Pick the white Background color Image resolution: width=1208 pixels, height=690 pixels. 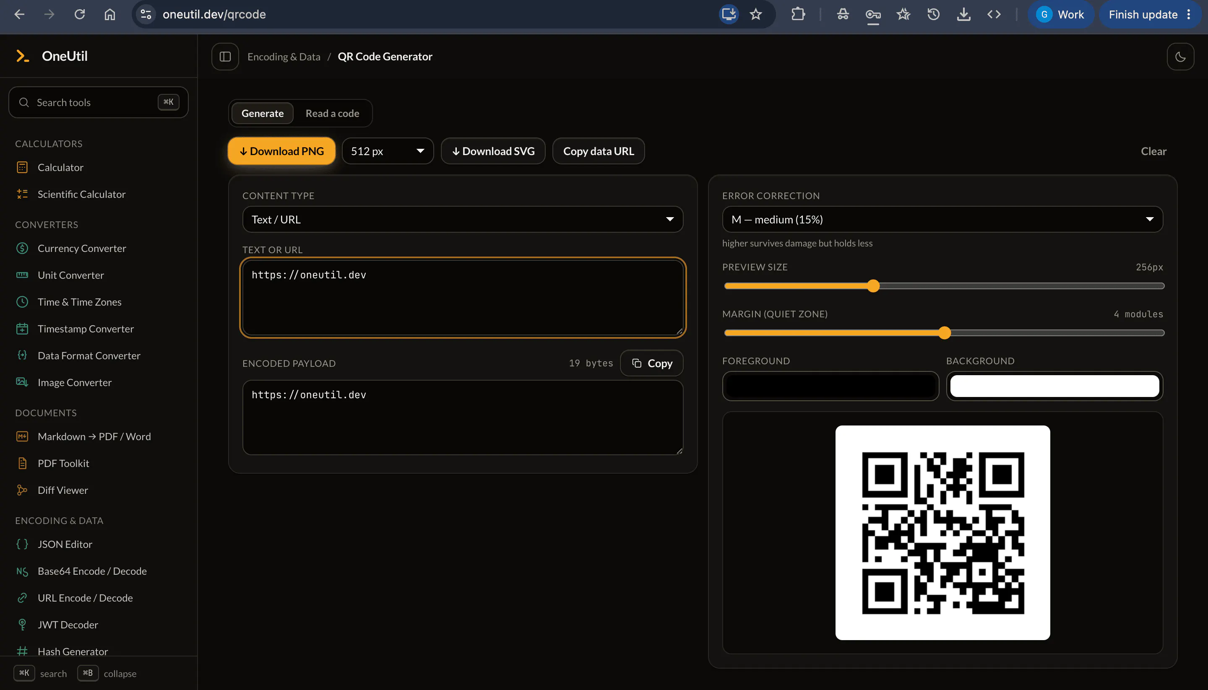pos(1055,386)
